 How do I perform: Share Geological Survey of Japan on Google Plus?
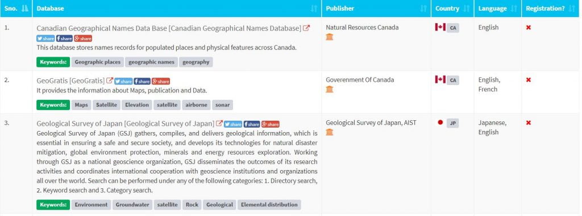(270, 124)
